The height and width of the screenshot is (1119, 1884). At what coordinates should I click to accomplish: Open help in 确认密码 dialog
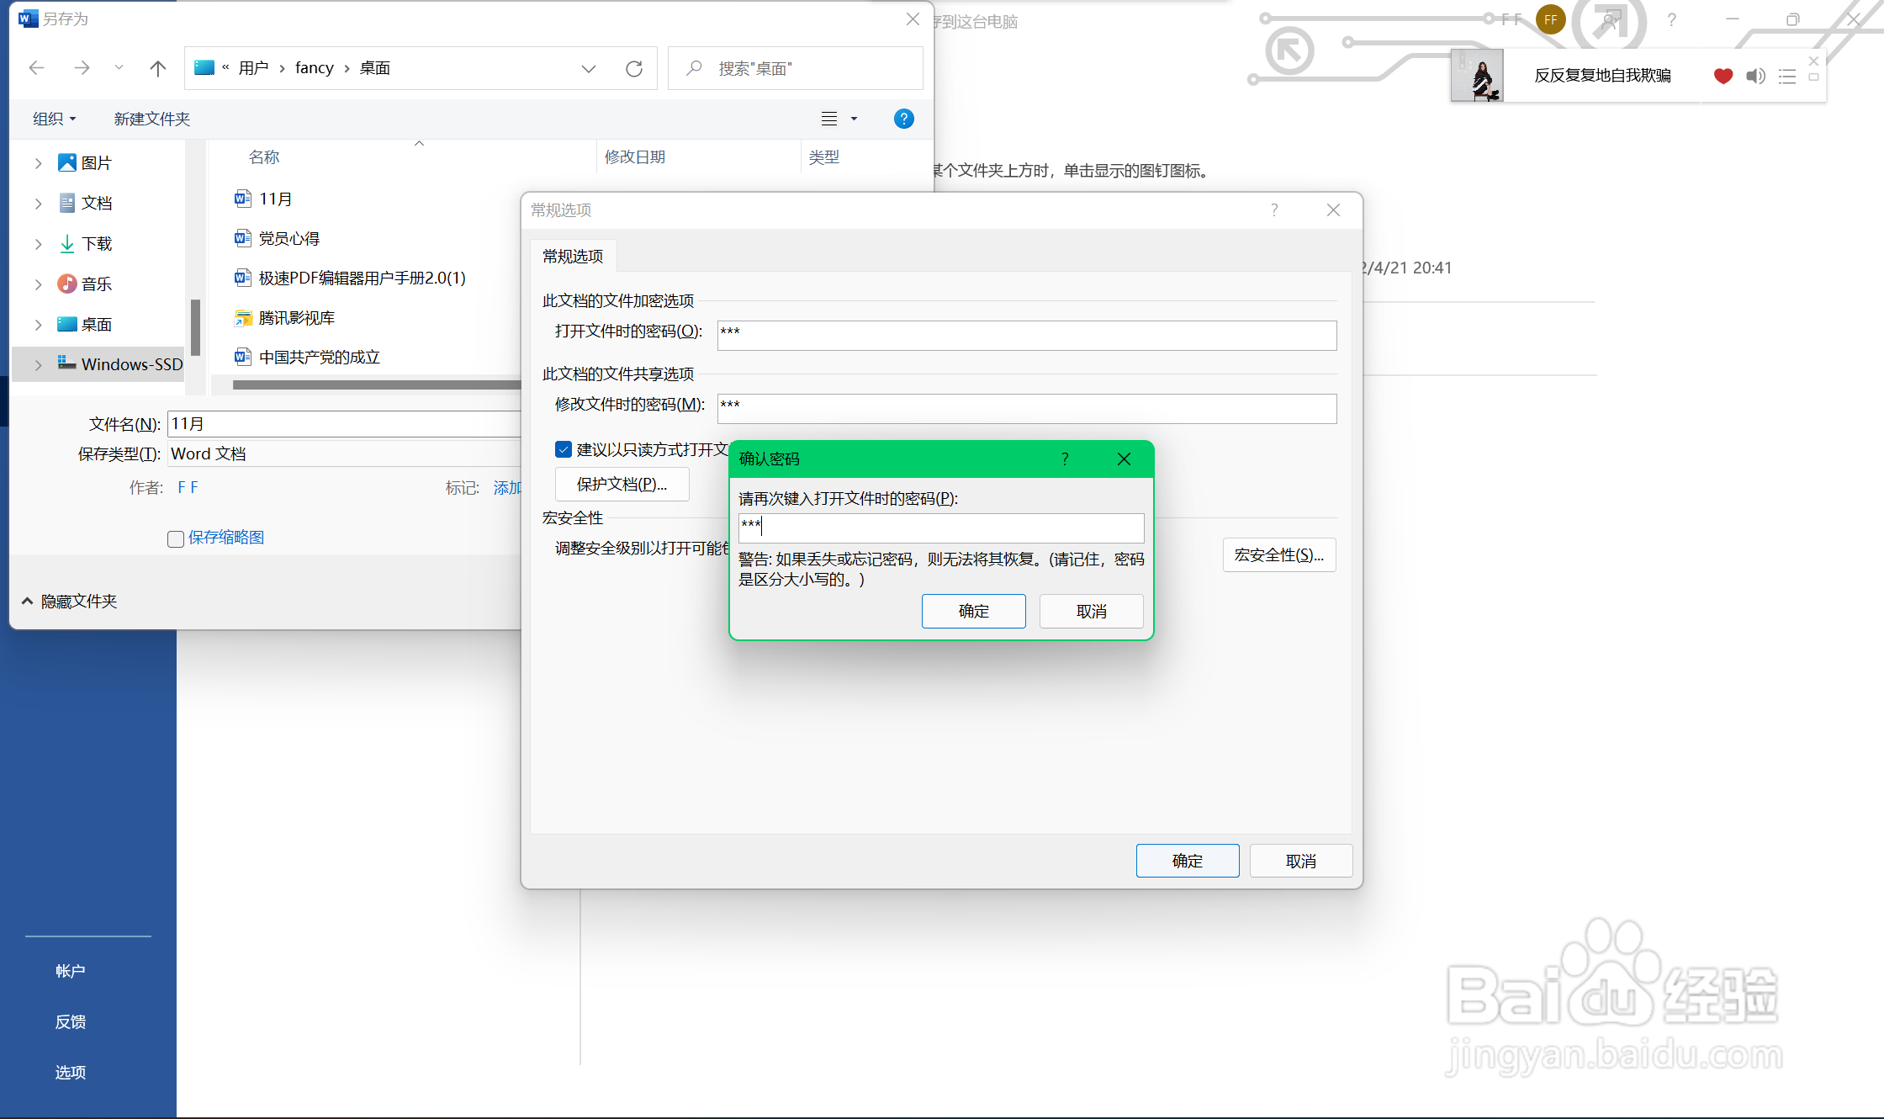tap(1065, 459)
